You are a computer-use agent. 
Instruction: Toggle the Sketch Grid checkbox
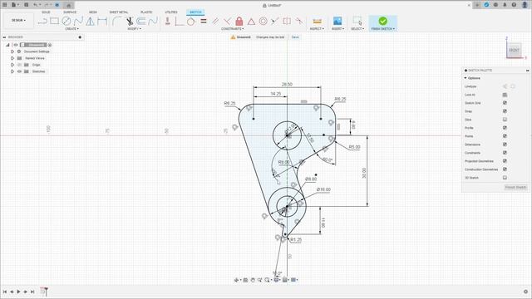[505, 103]
